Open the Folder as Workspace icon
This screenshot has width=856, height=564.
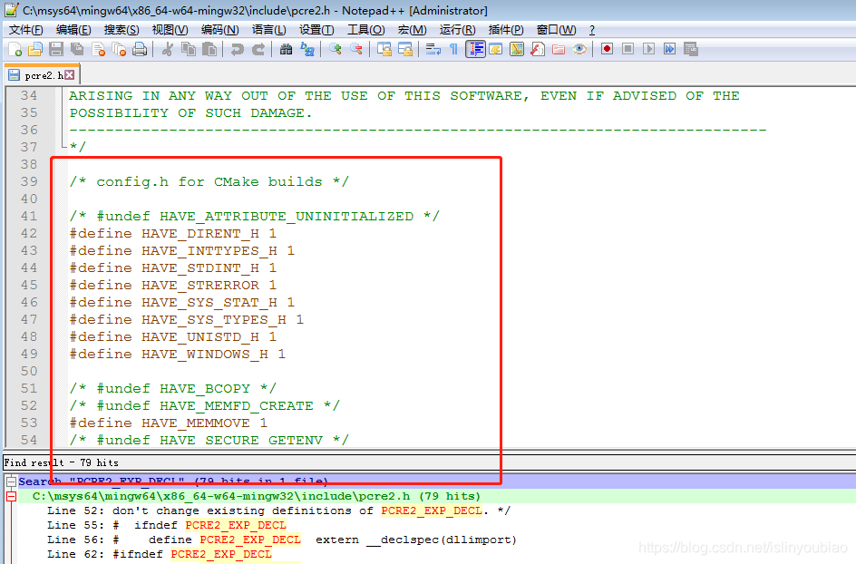559,49
